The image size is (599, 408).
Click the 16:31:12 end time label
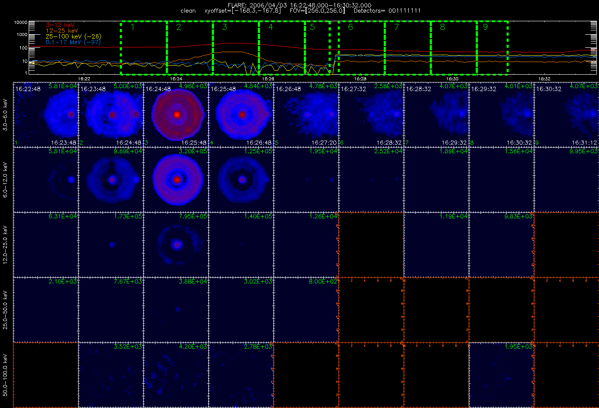point(584,142)
